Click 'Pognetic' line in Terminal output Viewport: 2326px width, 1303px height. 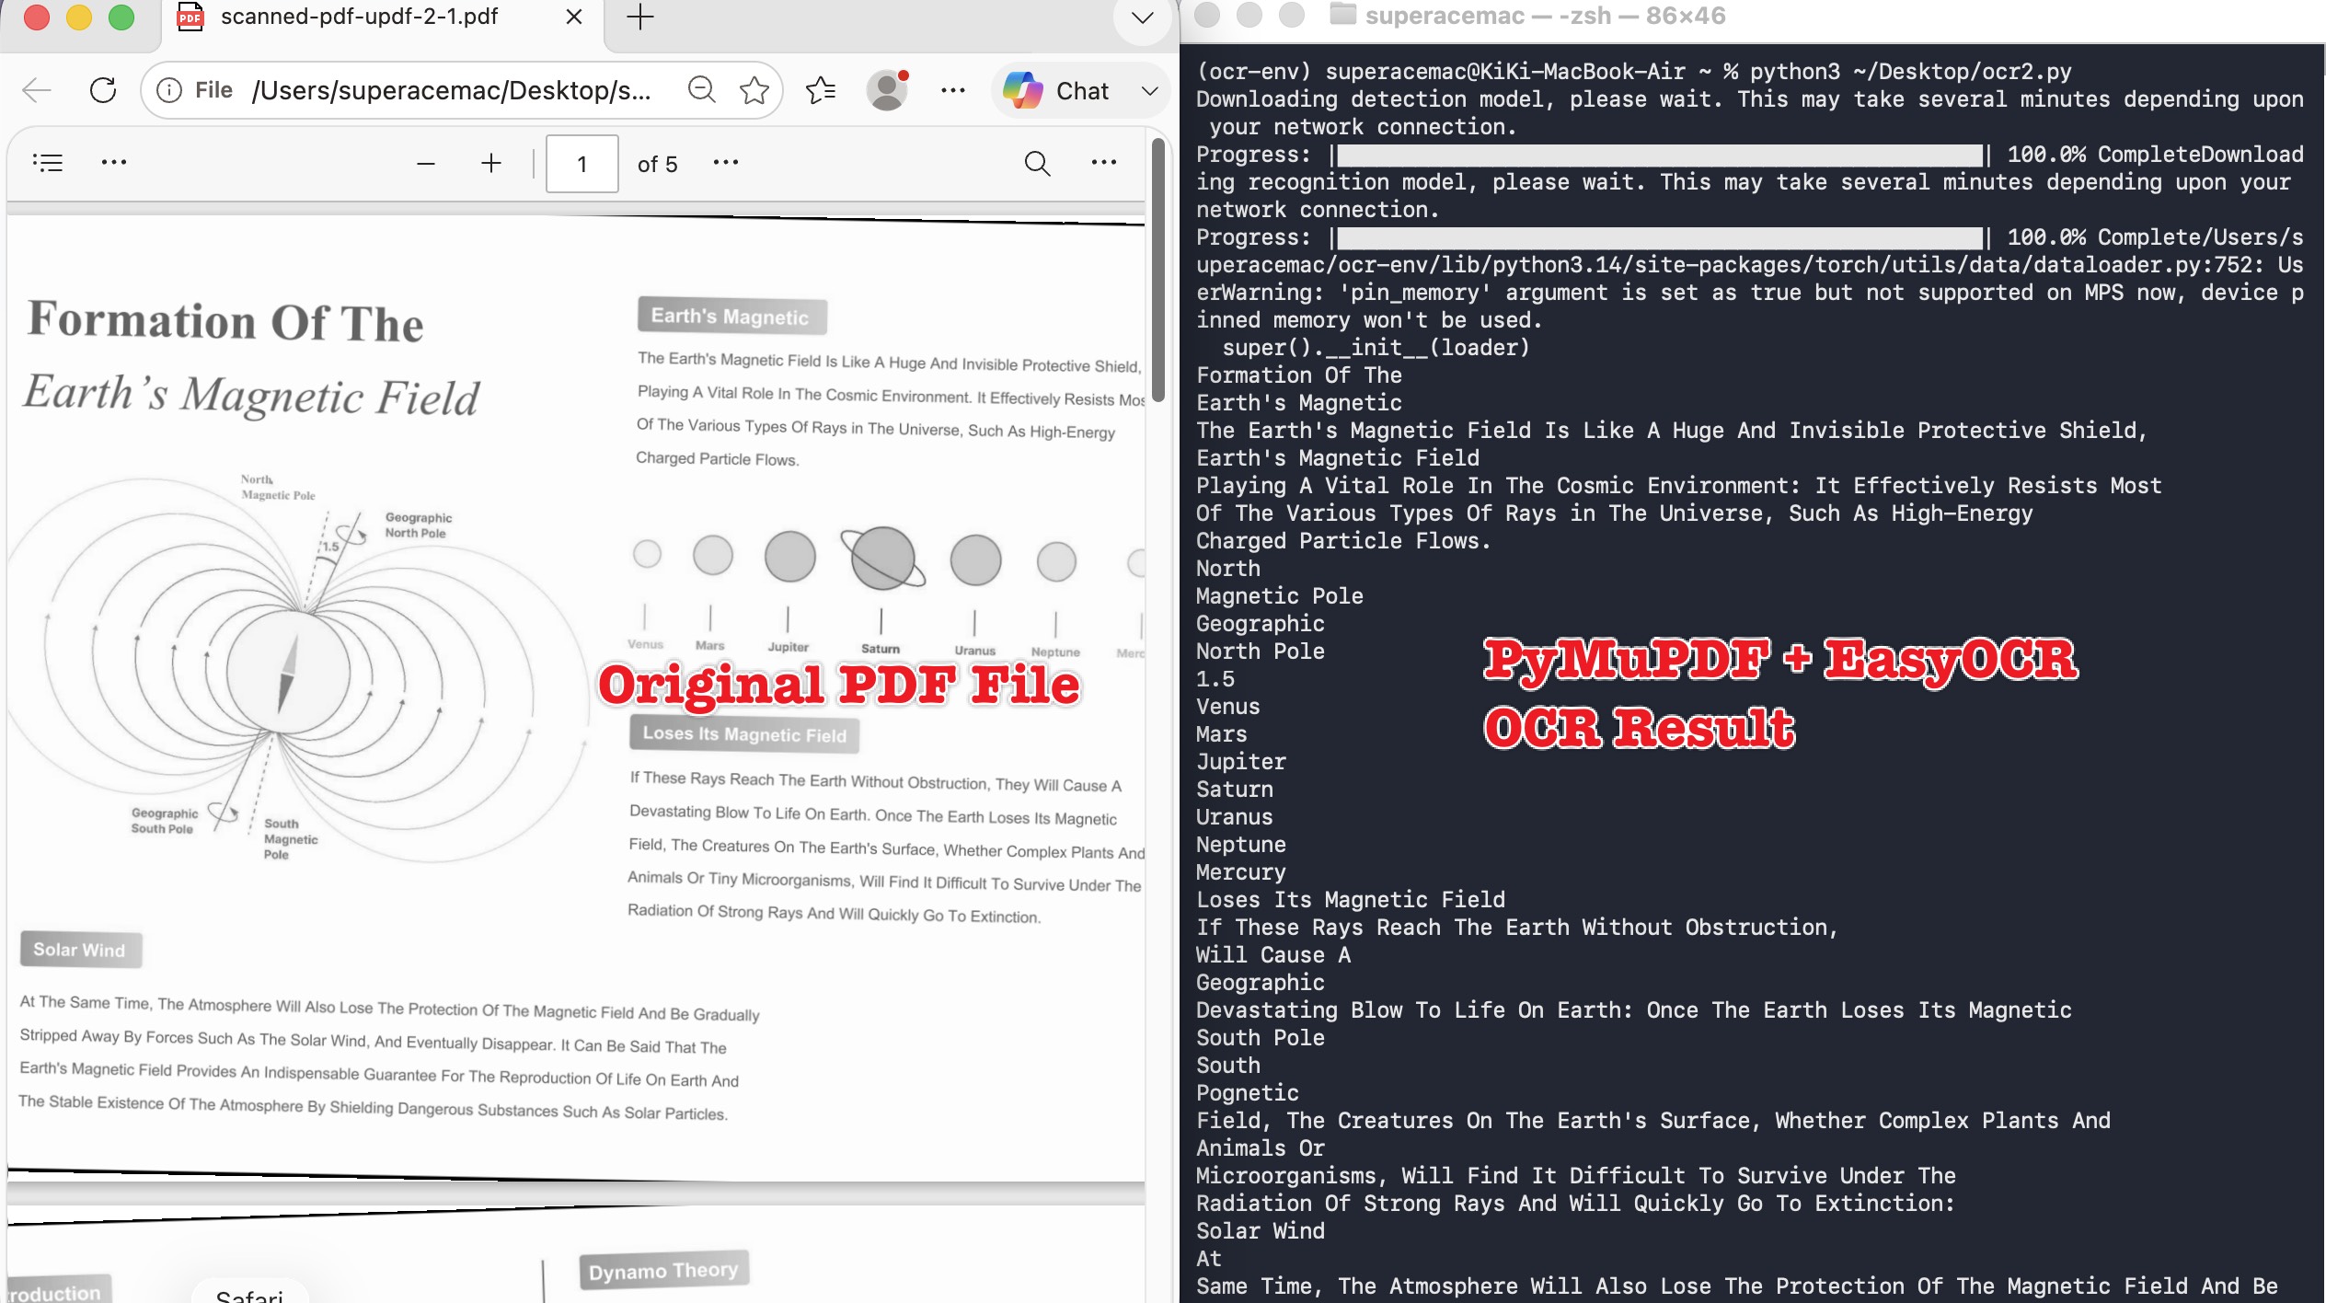[1248, 1093]
